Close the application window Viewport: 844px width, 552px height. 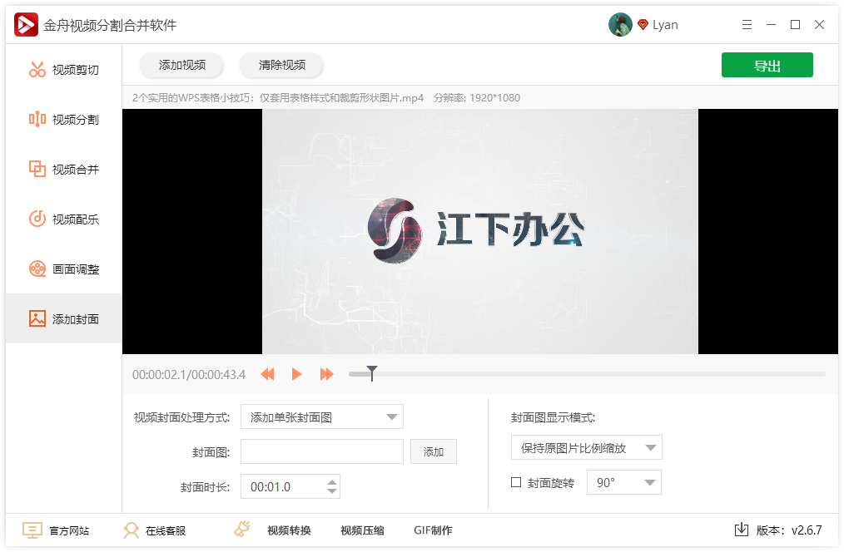coord(819,25)
